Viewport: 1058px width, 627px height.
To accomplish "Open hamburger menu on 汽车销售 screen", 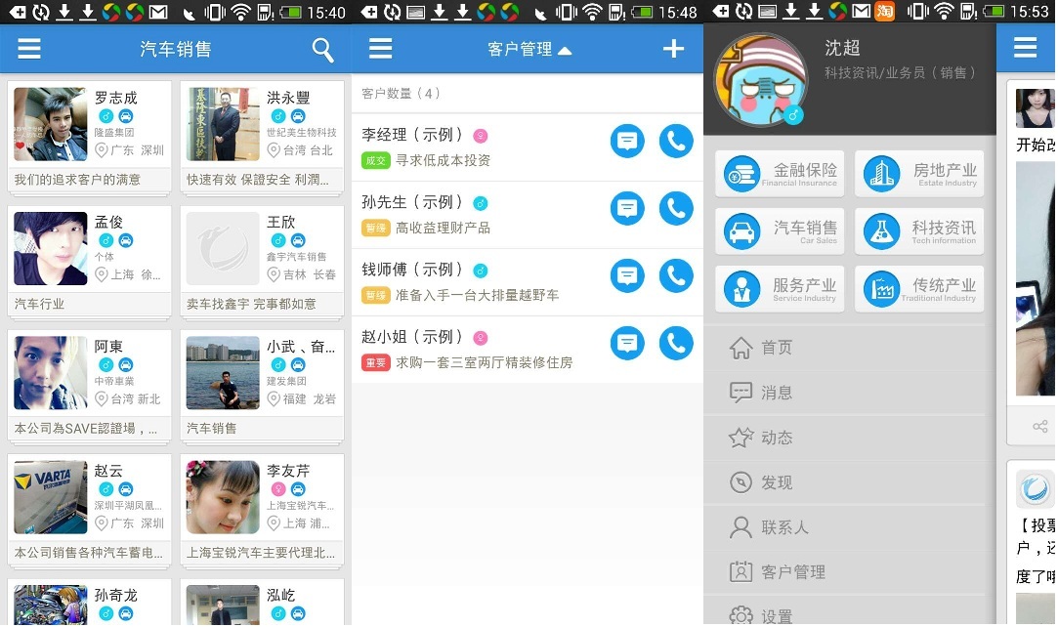I will pyautogui.click(x=29, y=49).
